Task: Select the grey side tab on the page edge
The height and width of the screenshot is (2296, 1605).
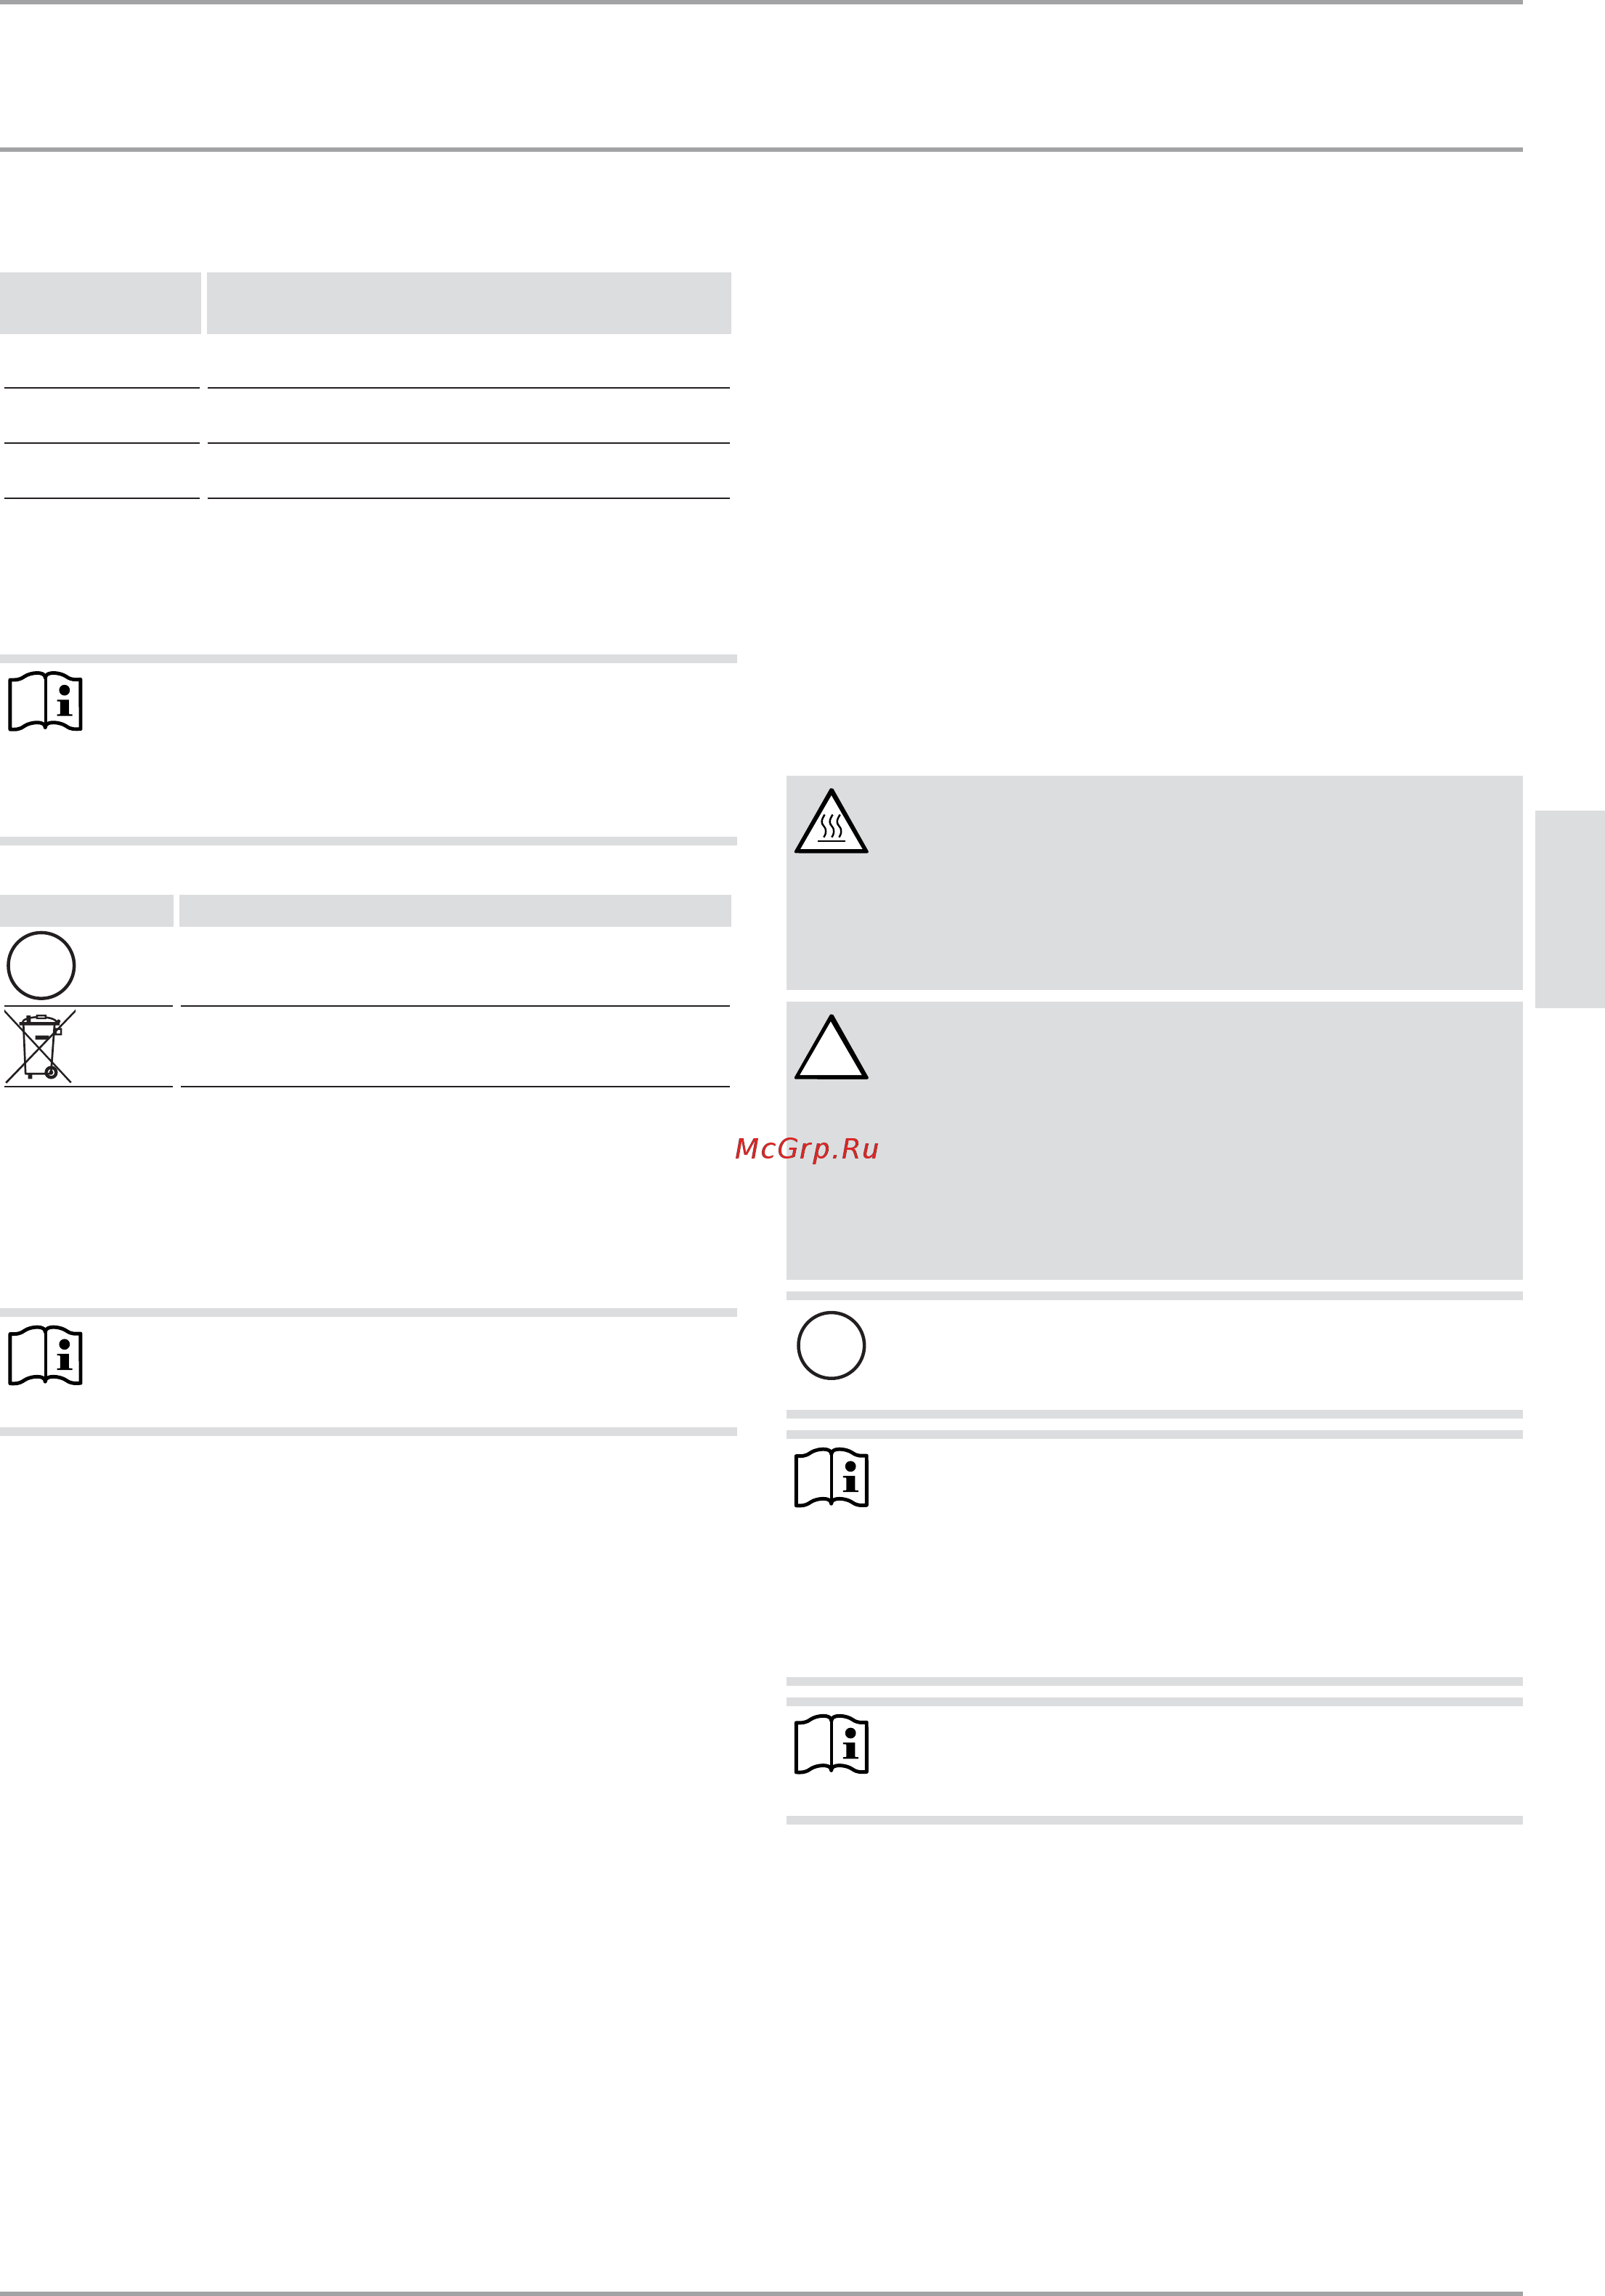Action: click(1569, 909)
